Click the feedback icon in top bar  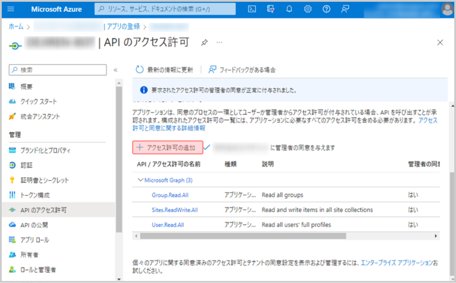click(x=345, y=9)
